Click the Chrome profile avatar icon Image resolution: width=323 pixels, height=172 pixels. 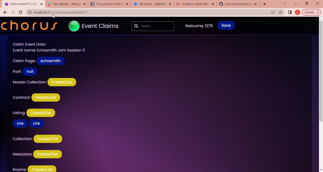[x=297, y=12]
